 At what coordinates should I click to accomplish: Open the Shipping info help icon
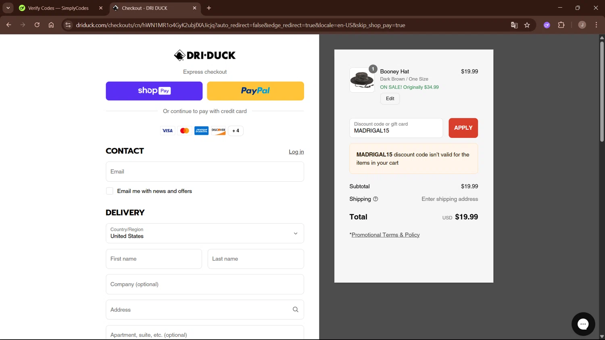376,199
